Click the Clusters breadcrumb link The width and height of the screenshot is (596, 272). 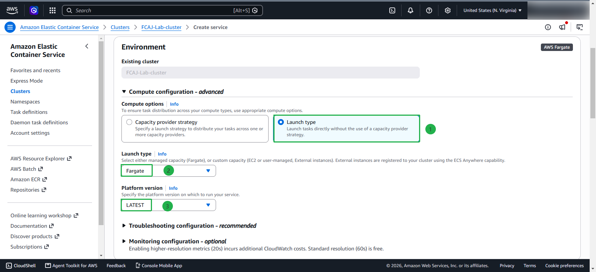120,27
